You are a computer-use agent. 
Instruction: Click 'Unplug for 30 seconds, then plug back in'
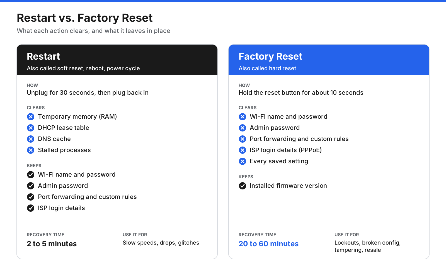pyautogui.click(x=88, y=93)
